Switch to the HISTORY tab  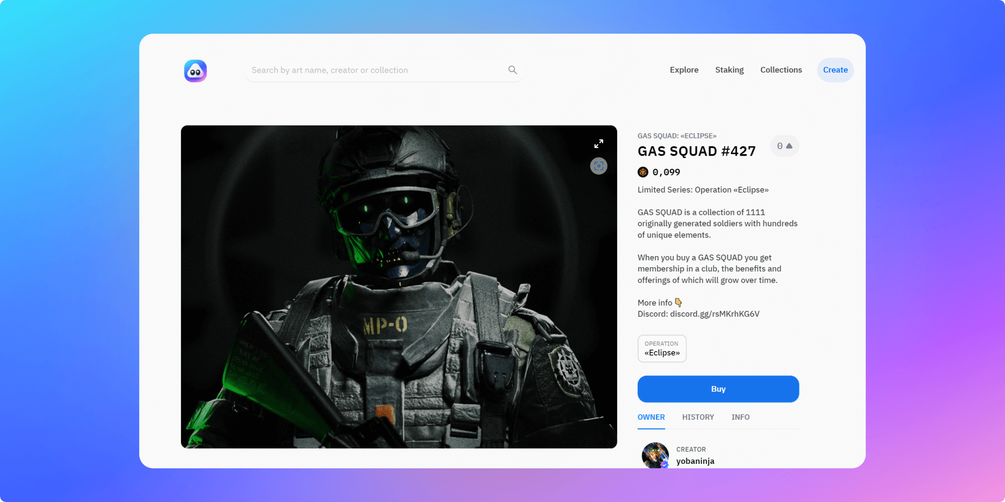698,417
